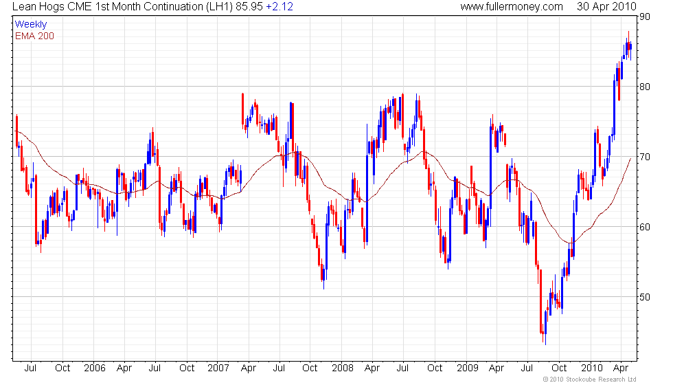
Task: Click the chart title 'Lean Hogs CME 1st Month Continuation (LH1)'
Action: 122,7
